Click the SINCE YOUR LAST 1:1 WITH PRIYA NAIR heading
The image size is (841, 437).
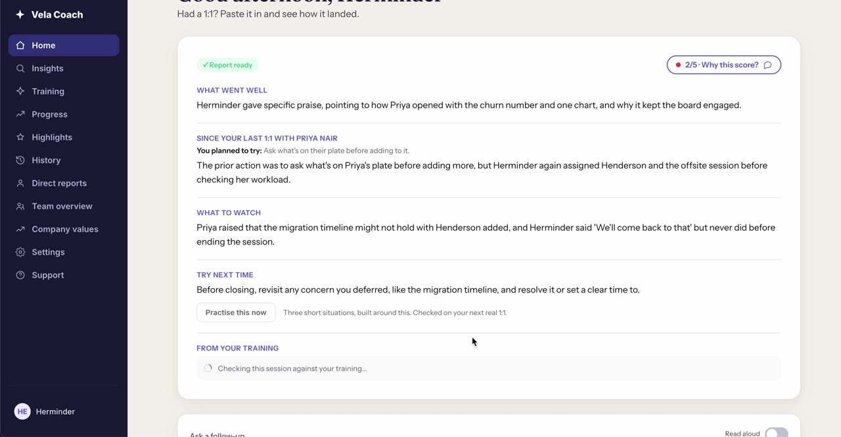tap(267, 138)
